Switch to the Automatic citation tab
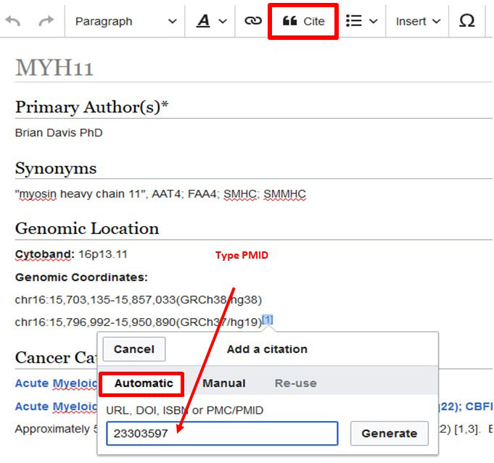 pos(143,383)
